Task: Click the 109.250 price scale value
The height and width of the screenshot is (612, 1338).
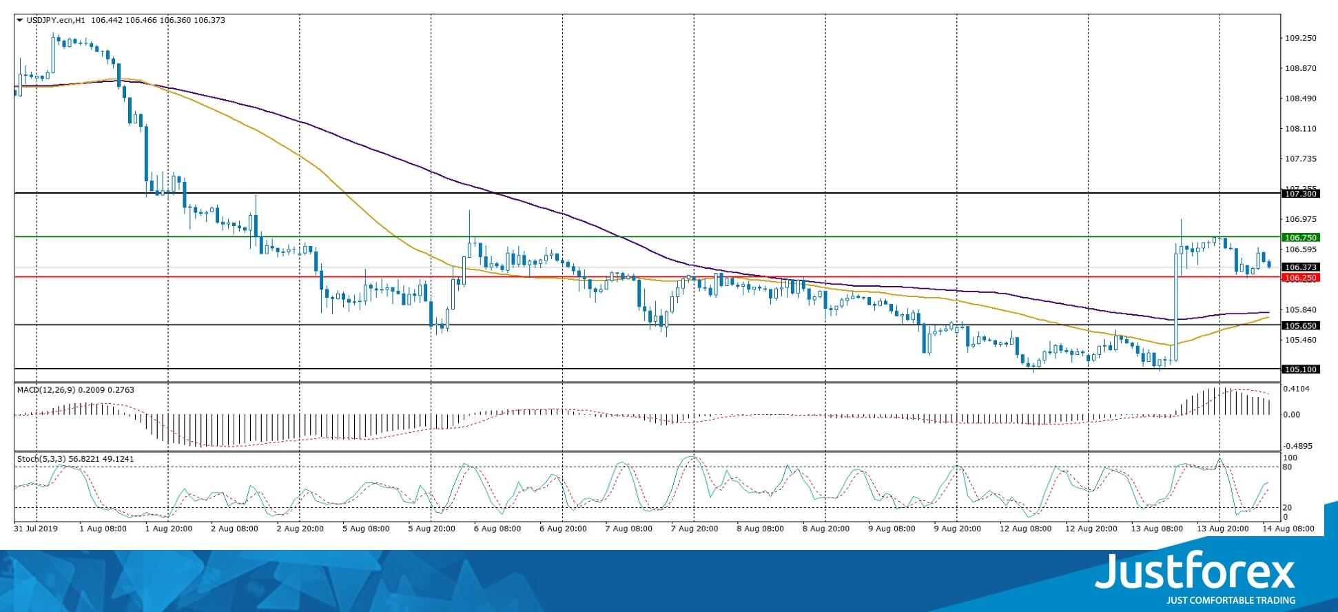Action: [1301, 39]
